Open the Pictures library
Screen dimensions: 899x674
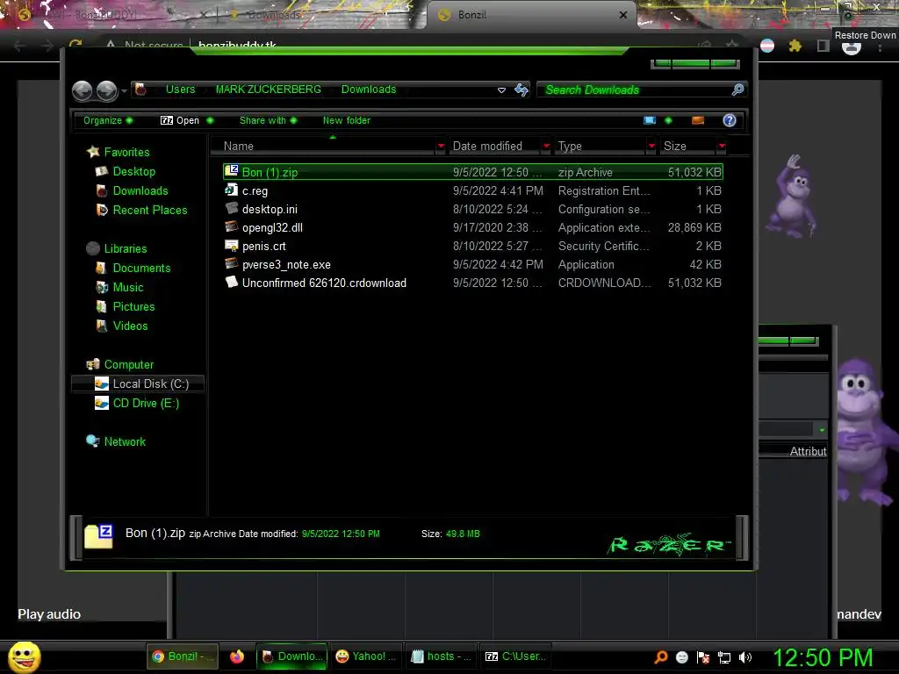[x=133, y=306]
